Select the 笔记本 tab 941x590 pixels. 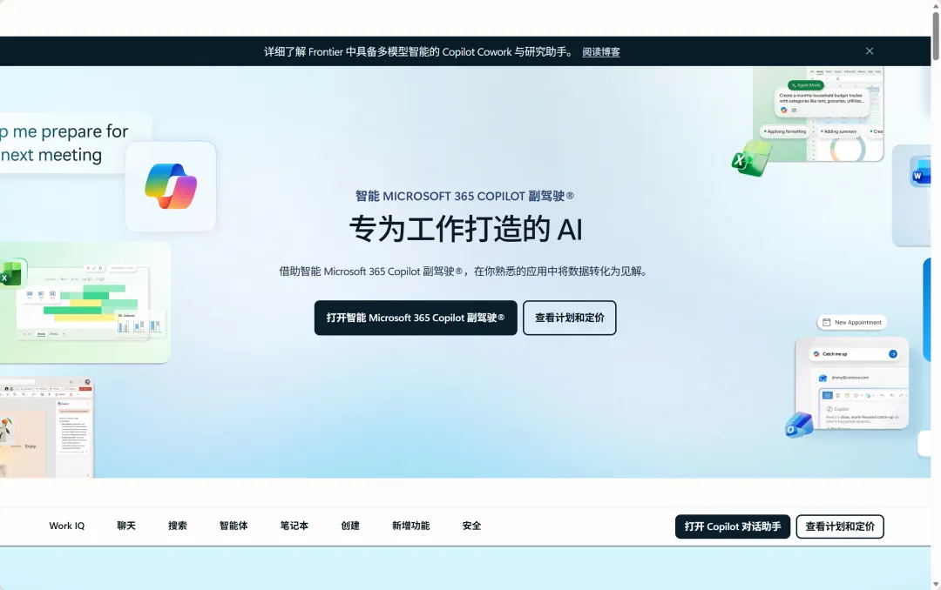pyautogui.click(x=294, y=526)
